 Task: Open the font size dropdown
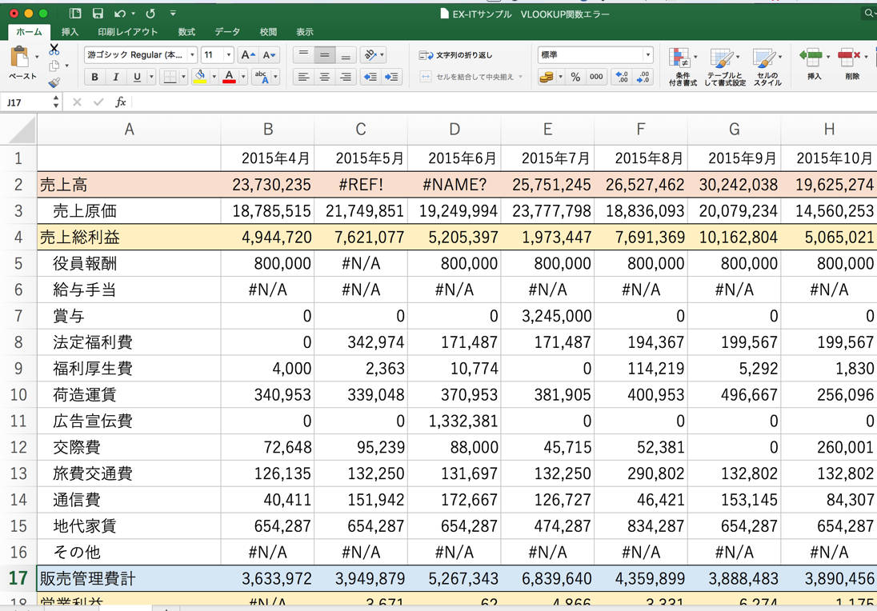click(x=228, y=55)
